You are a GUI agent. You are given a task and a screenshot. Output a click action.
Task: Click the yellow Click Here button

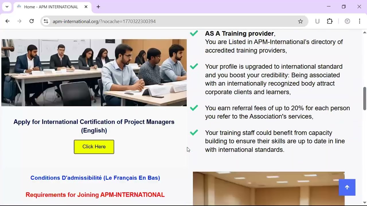click(x=94, y=147)
